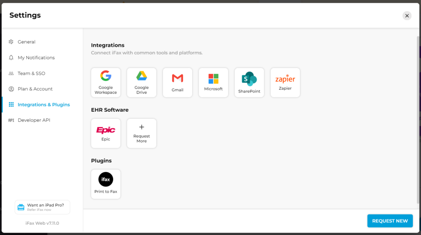Open the Microsoft integration tile
The image size is (421, 235).
click(x=213, y=83)
